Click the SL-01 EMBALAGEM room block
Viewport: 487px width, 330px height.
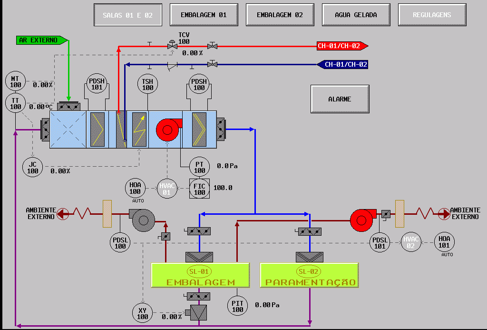coord(200,275)
